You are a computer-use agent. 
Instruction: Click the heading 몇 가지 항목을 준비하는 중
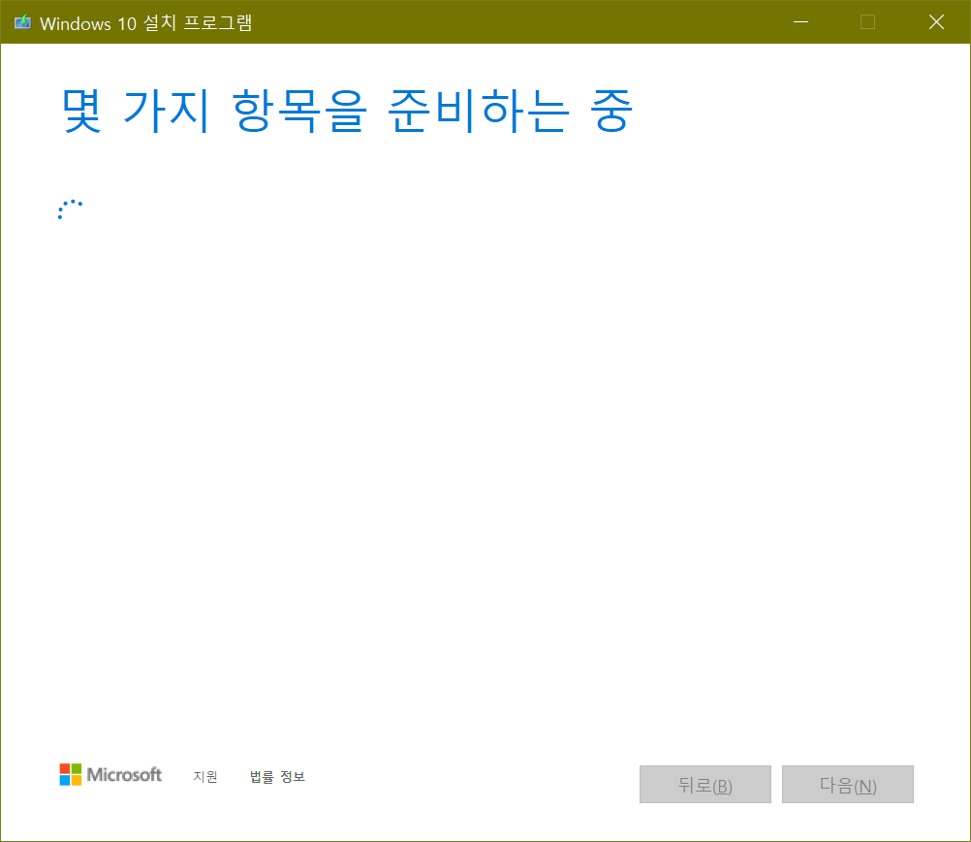[x=347, y=111]
